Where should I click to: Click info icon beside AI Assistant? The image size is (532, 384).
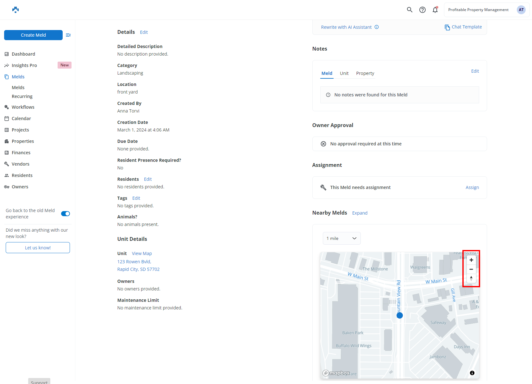tap(377, 27)
